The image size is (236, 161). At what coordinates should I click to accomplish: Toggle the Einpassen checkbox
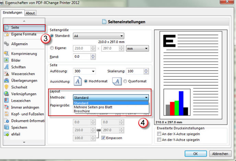point(103,138)
